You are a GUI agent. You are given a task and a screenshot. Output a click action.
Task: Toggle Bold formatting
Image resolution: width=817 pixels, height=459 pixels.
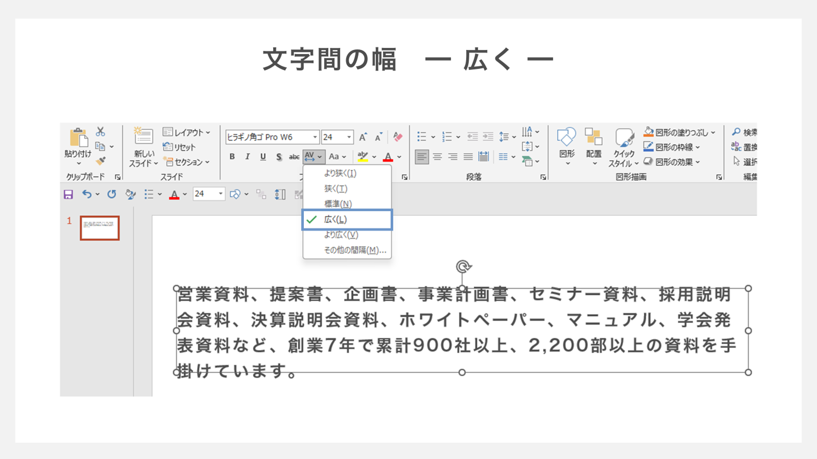[x=232, y=157]
